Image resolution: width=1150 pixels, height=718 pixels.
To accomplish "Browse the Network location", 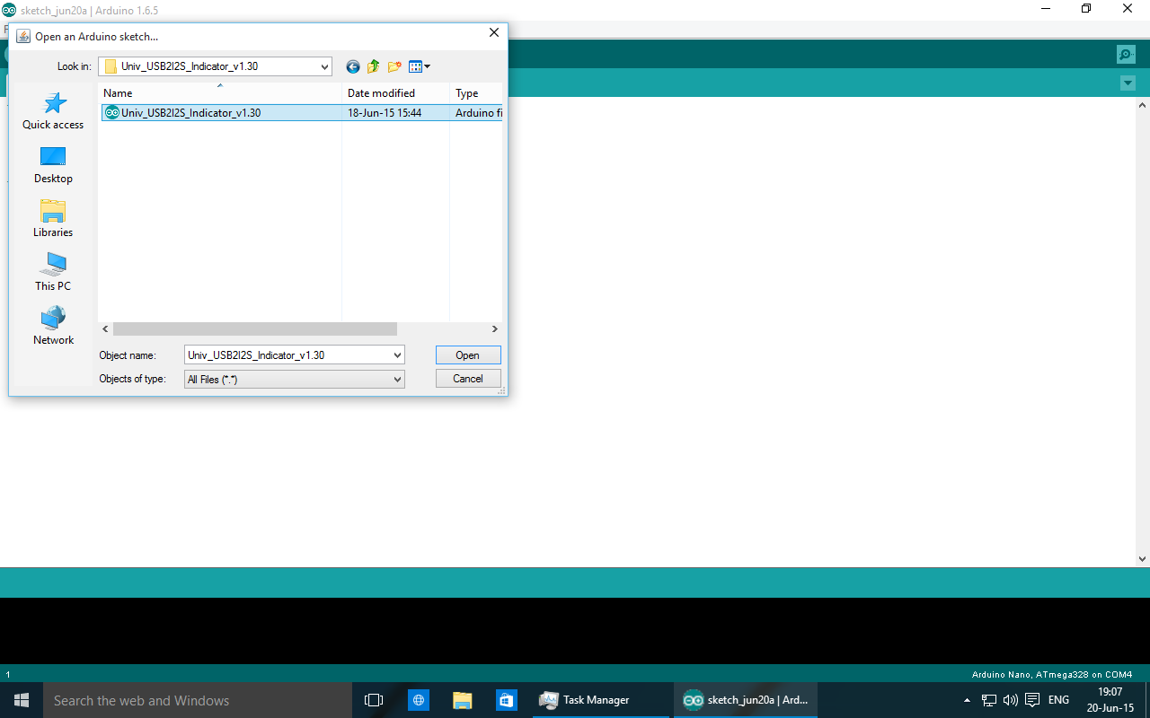I will tap(53, 327).
